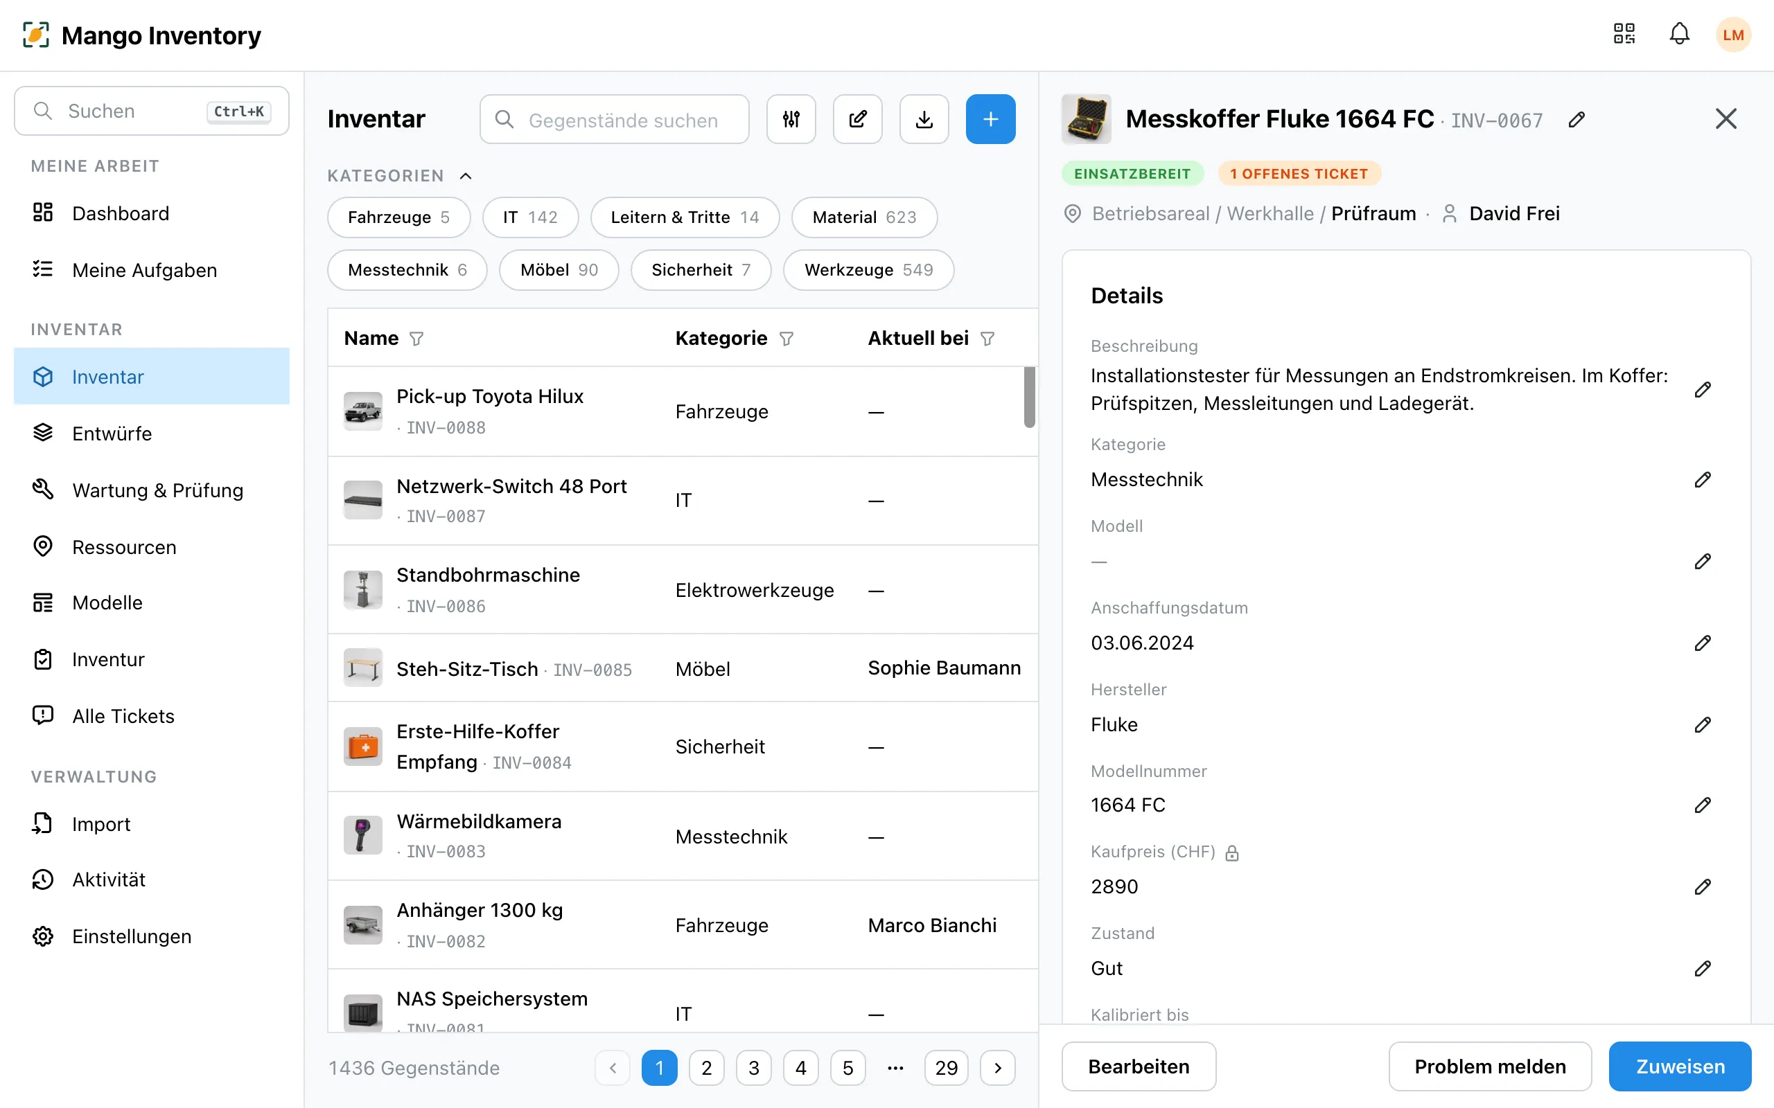
Task: Open filter settings sliders icon
Action: click(x=791, y=118)
